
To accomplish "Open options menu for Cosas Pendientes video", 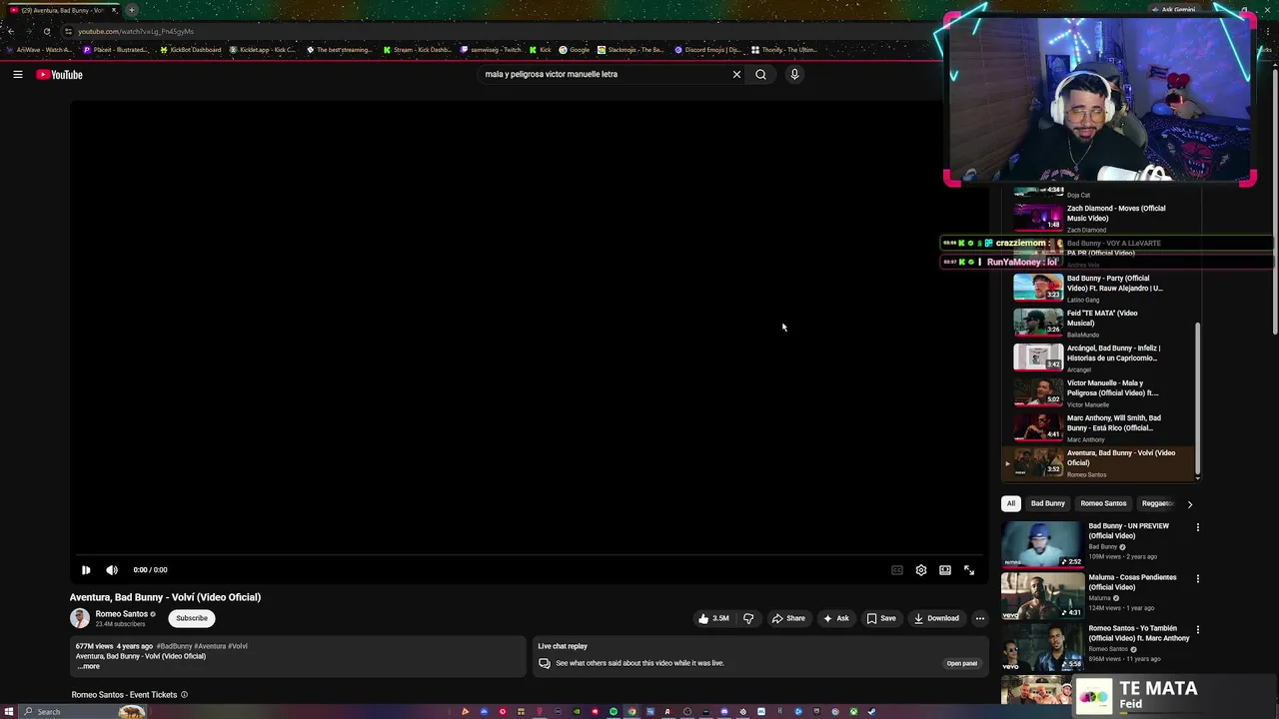I will pos(1198,578).
